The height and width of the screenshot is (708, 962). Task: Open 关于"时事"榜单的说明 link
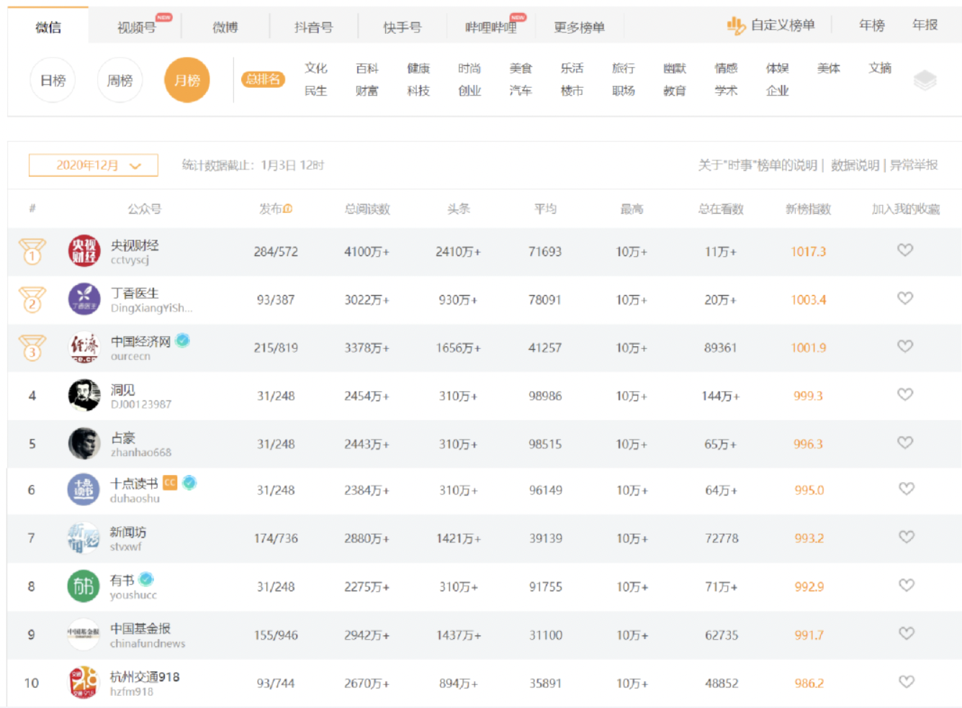click(758, 165)
